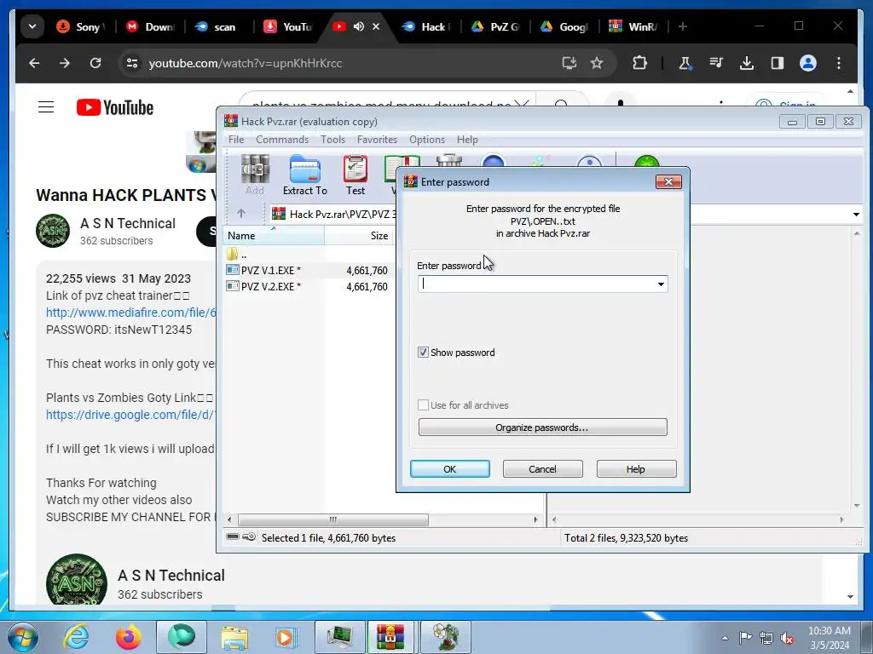Image resolution: width=873 pixels, height=654 pixels.
Task: Reload the YouTube page
Action: tap(95, 63)
